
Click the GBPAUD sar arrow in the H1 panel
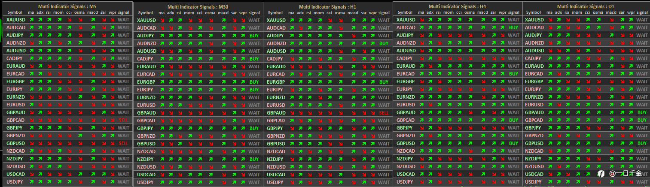pos(363,113)
